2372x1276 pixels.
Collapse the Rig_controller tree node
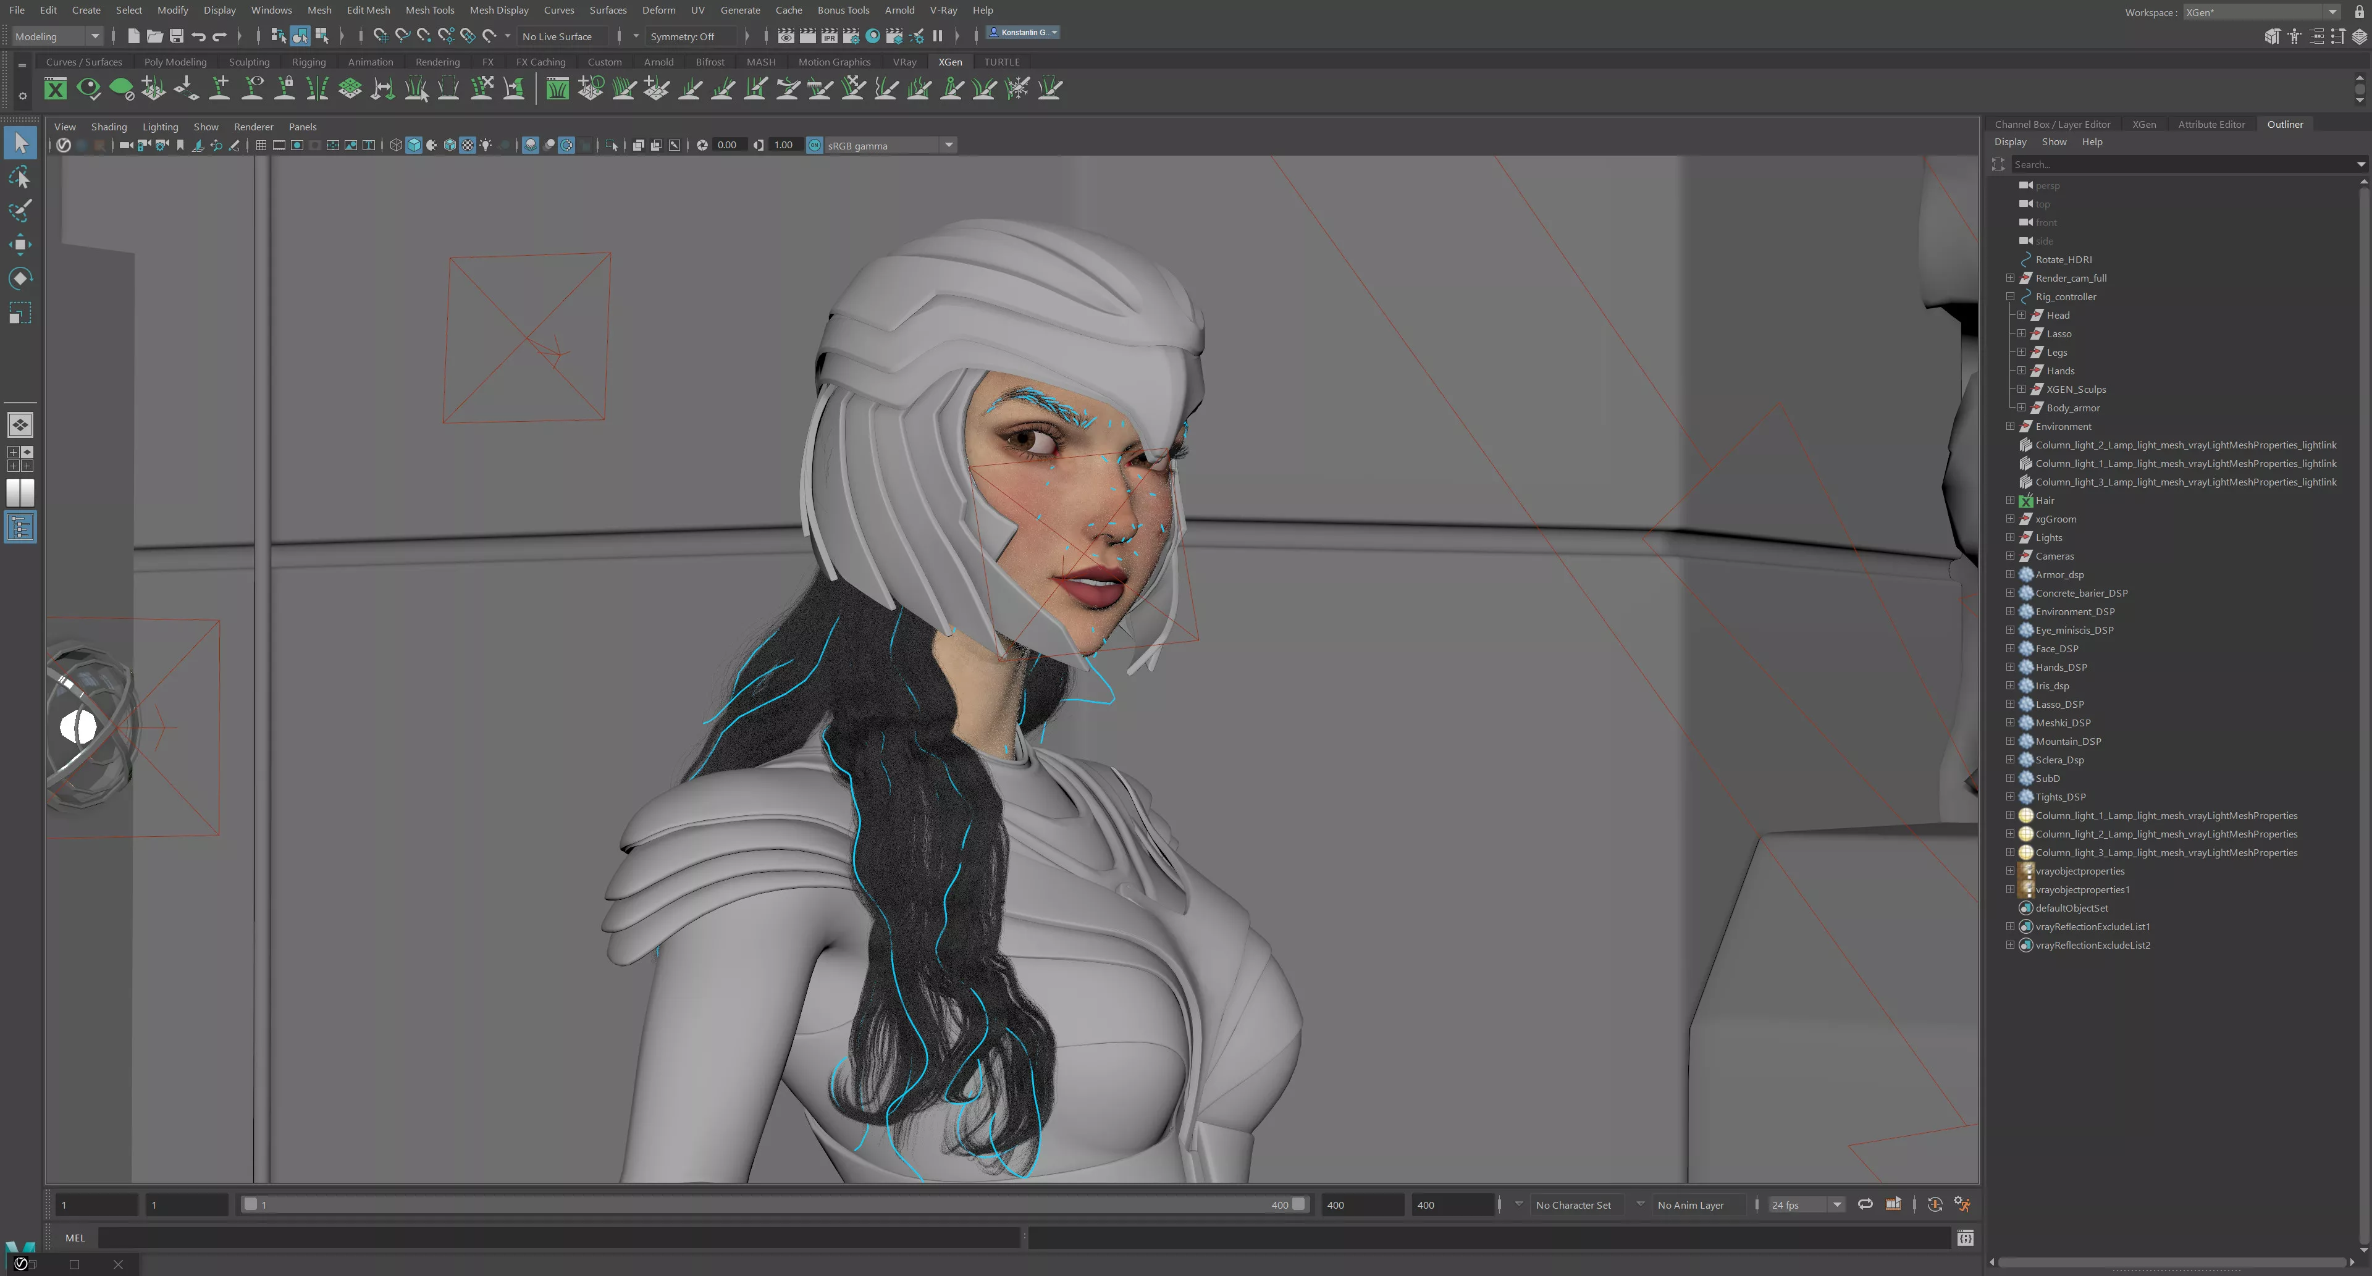[2010, 296]
